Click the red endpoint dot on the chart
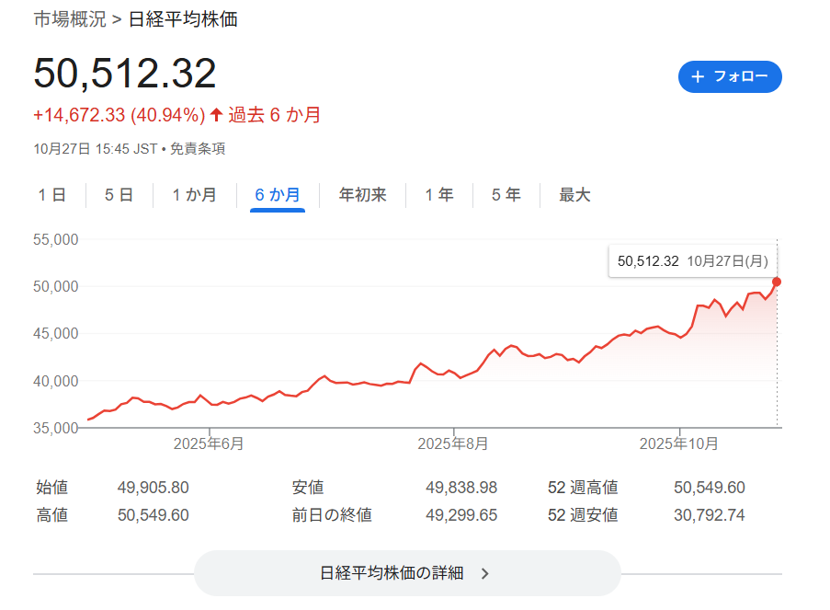This screenshot has height=610, width=830. click(777, 282)
